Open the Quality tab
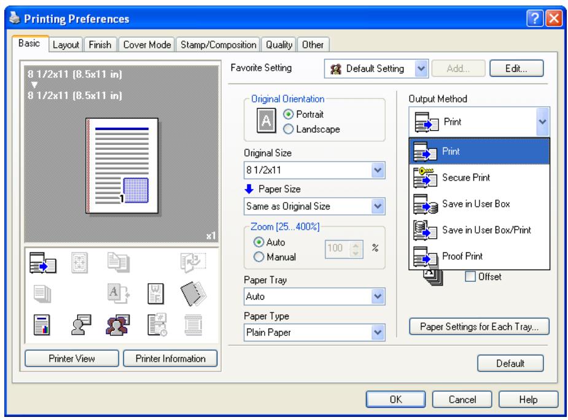The image size is (568, 420). pyautogui.click(x=279, y=45)
